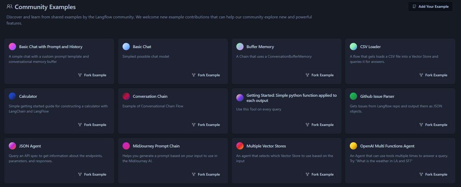This screenshot has height=187, width=461.
Task: Click the CSV Loader description about Vector Store
Action: pyautogui.click(x=394, y=59)
